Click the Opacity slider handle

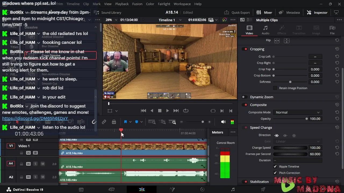(306, 119)
